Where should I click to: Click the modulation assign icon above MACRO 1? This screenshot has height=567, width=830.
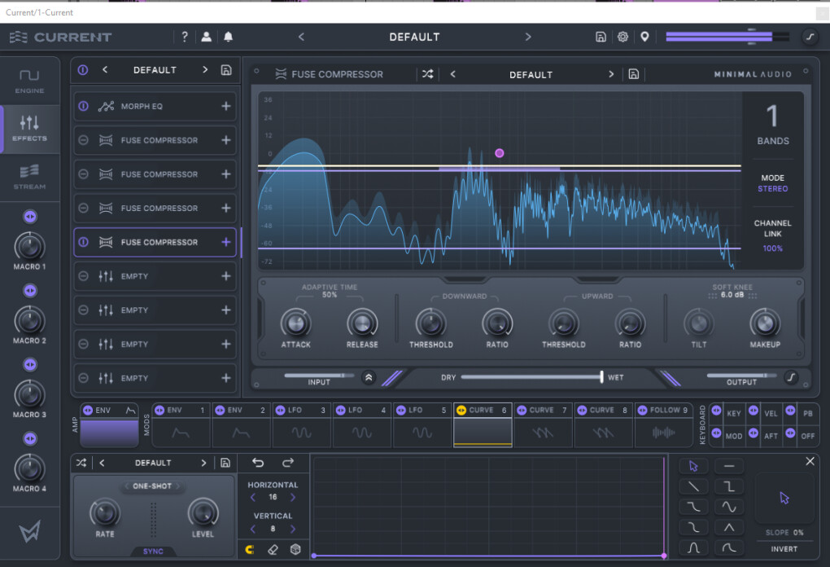[x=30, y=217]
